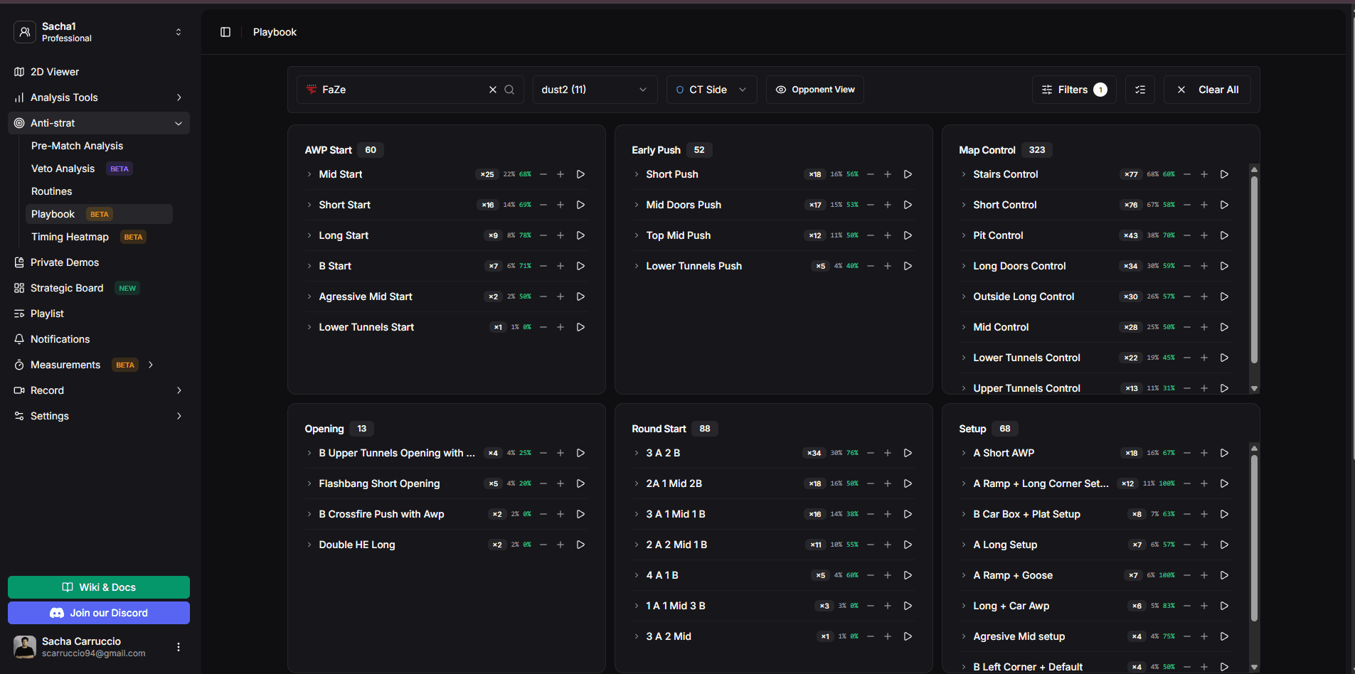Click the search icon in the FaZe field

(x=509, y=90)
